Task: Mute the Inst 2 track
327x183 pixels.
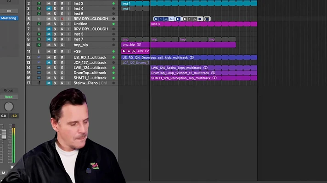Action: coord(49,3)
